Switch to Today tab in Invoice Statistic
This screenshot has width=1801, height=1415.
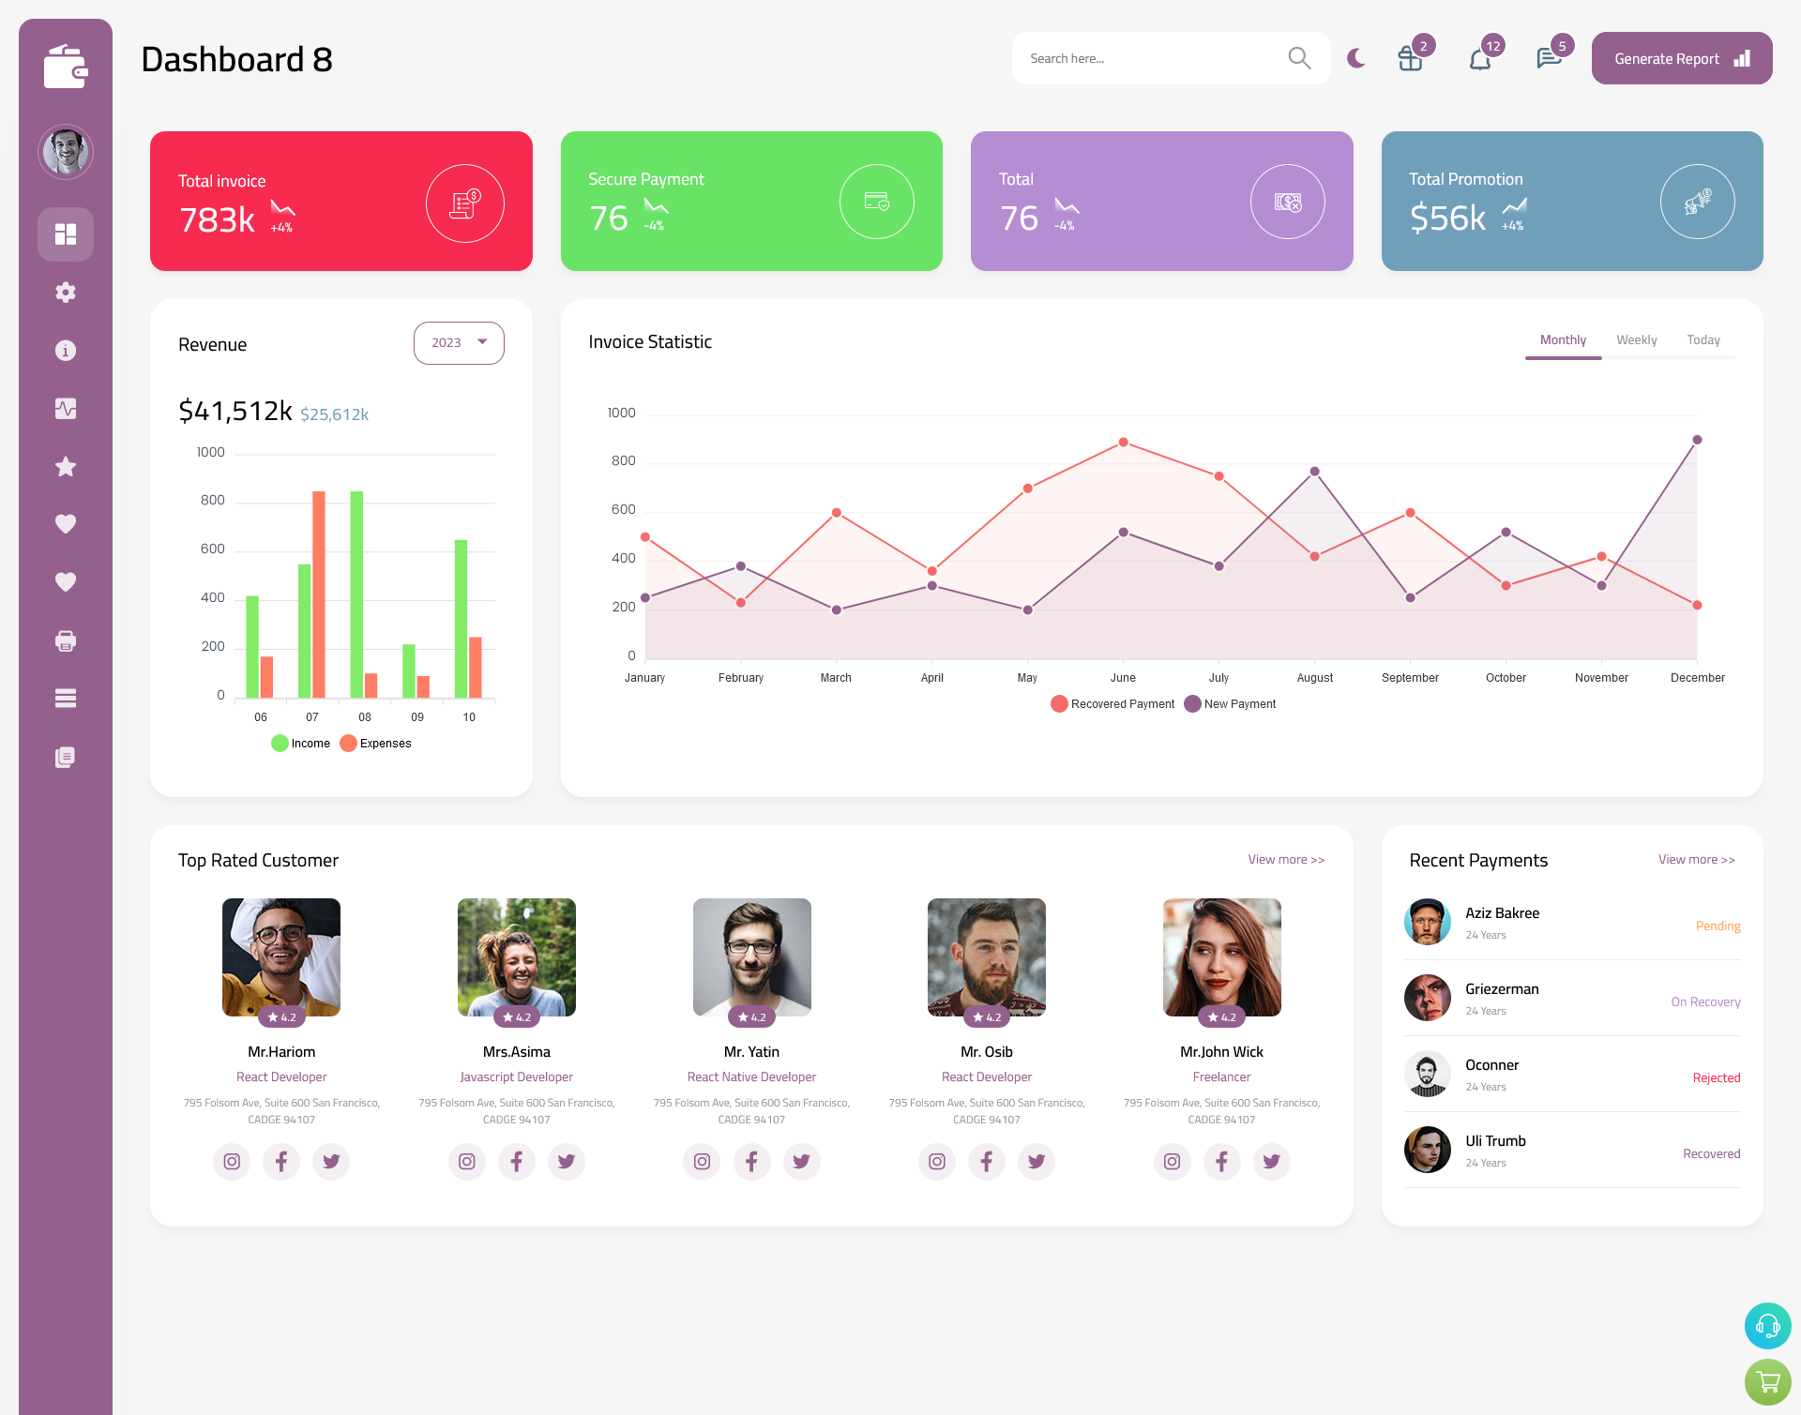tap(1703, 339)
